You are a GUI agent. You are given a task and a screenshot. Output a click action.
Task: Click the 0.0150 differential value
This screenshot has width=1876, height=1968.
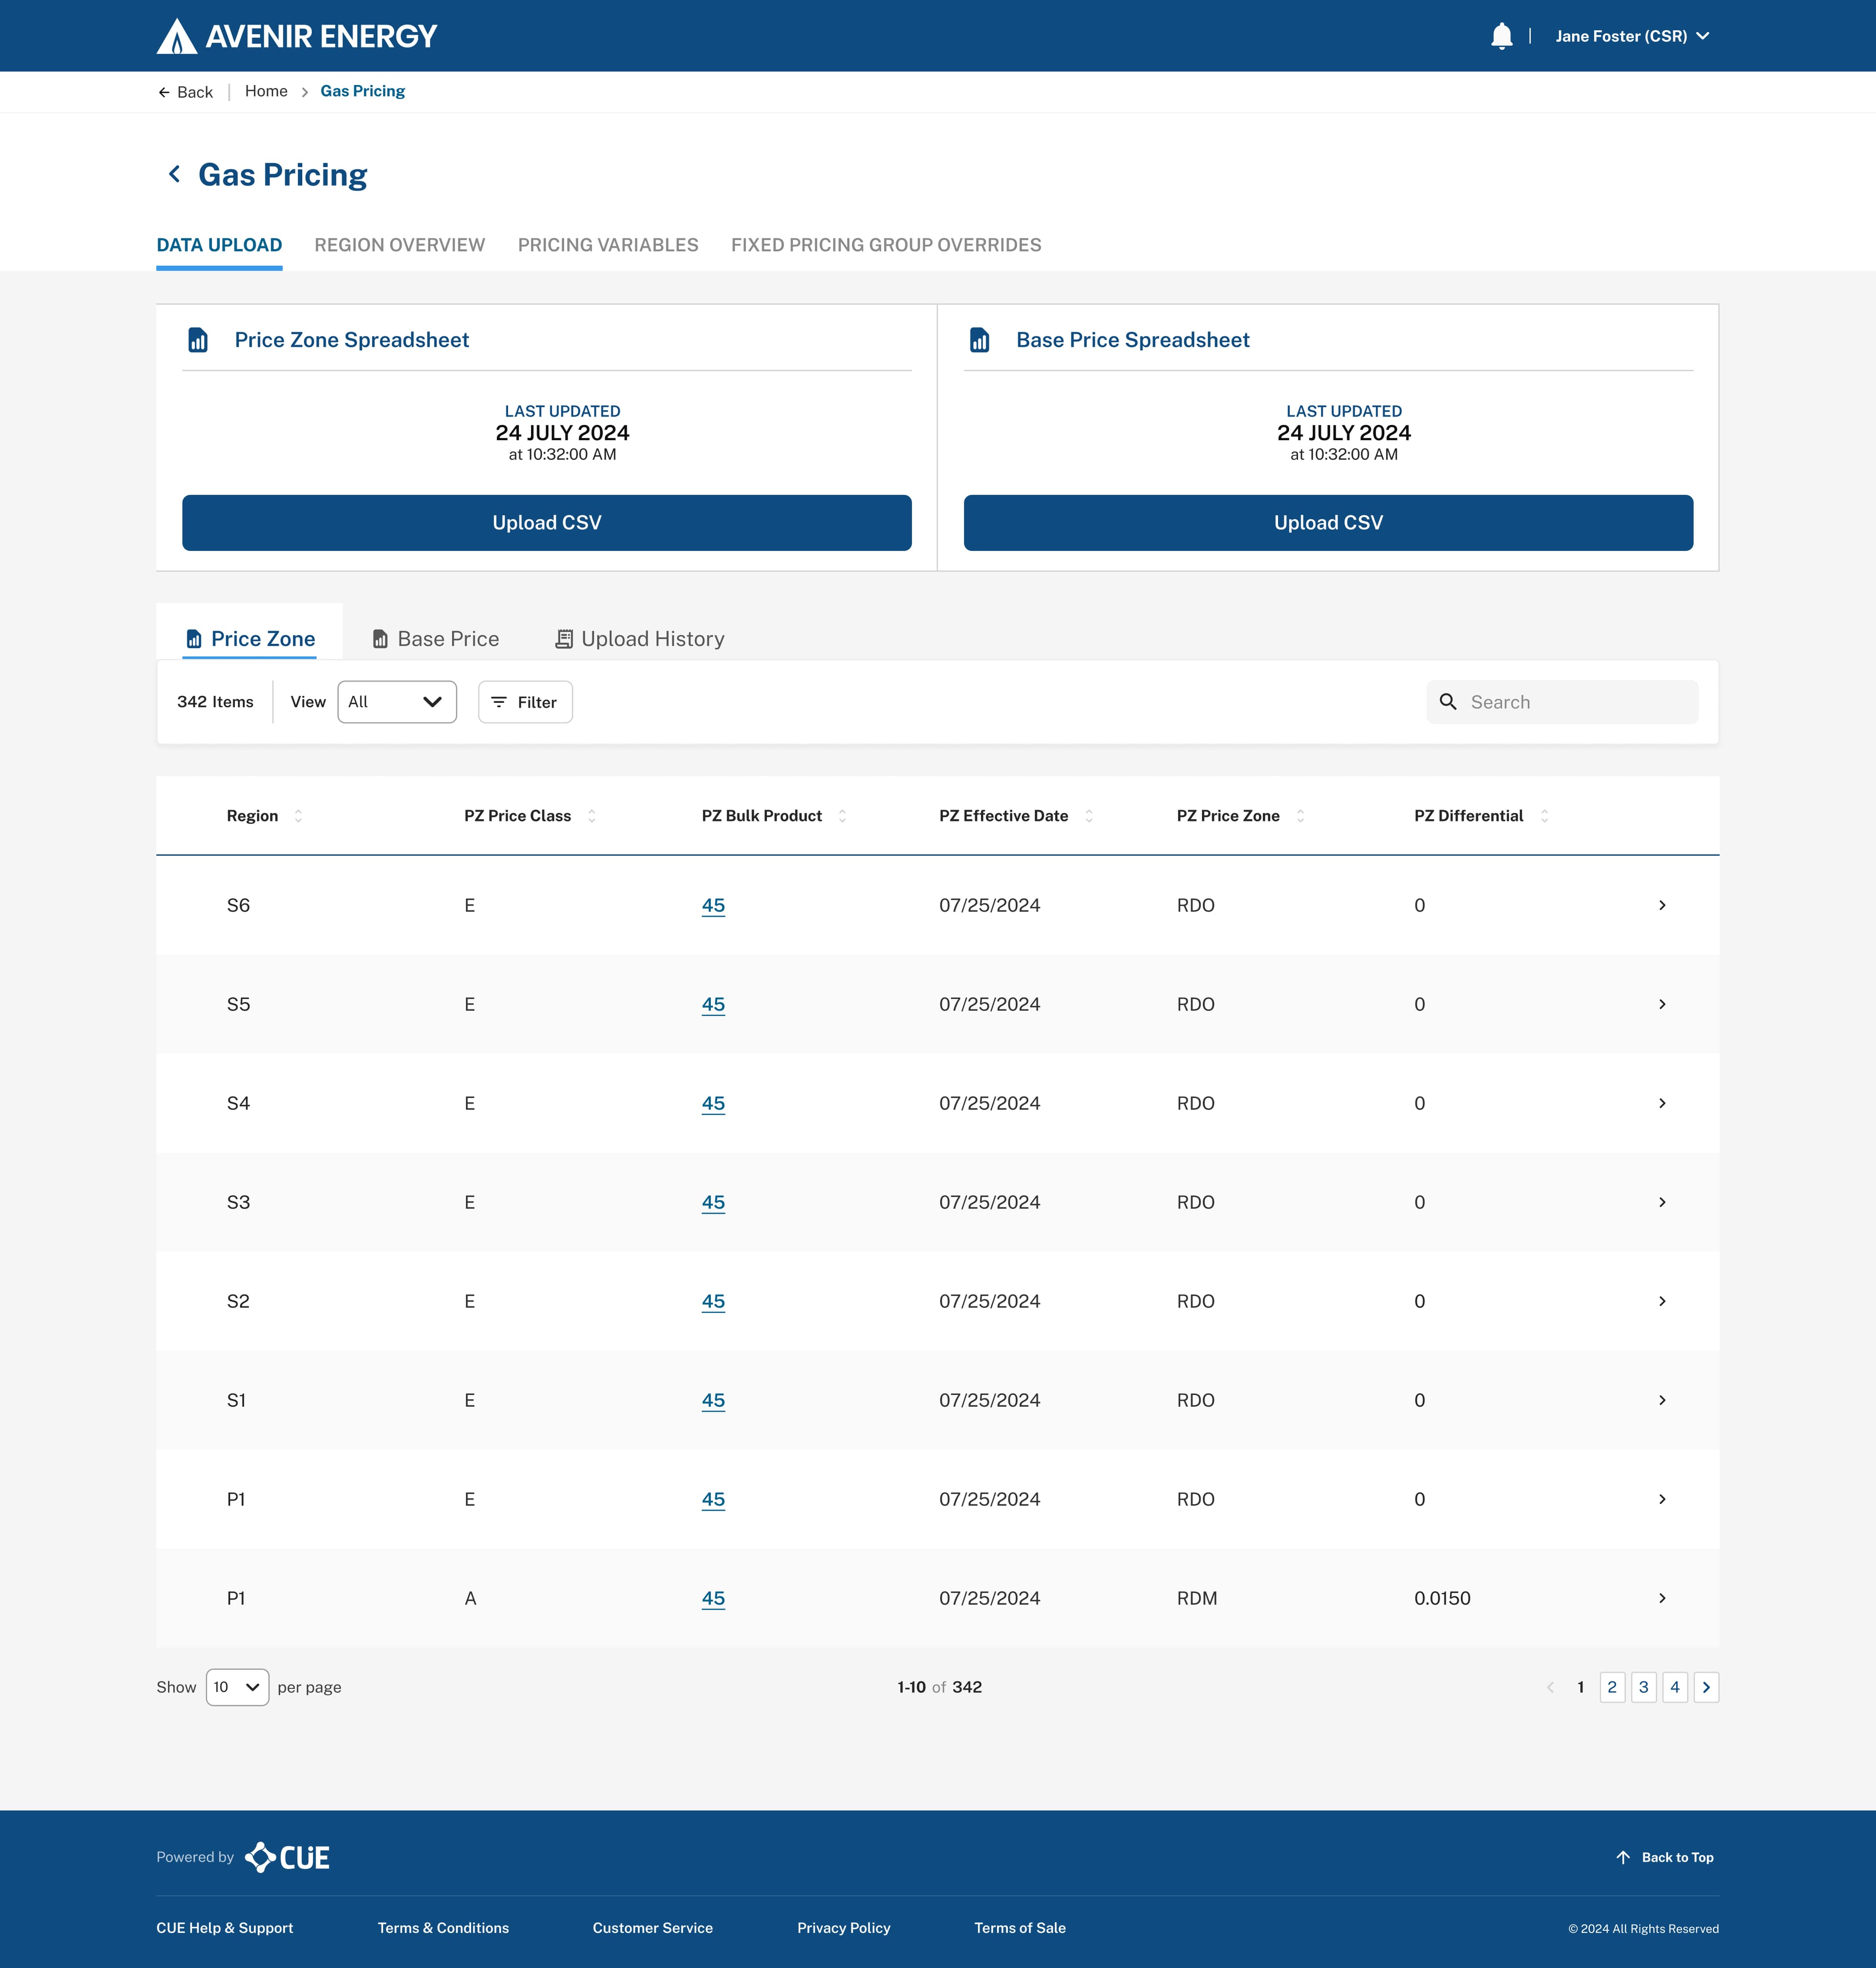point(1442,1598)
